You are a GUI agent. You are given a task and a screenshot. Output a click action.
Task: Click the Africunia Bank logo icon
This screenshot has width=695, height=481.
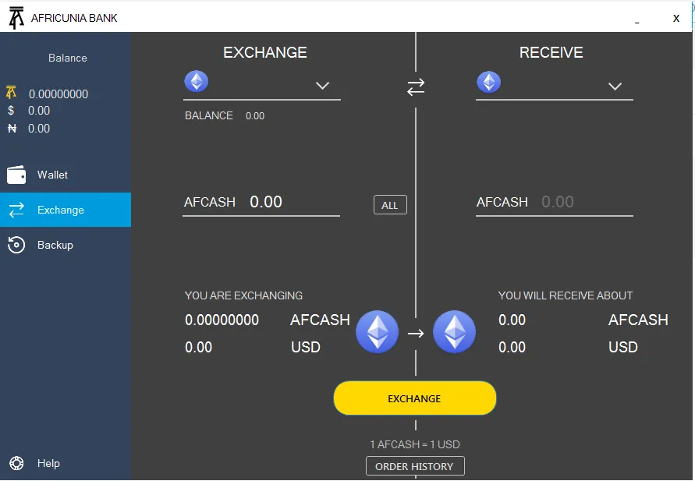pyautogui.click(x=16, y=18)
